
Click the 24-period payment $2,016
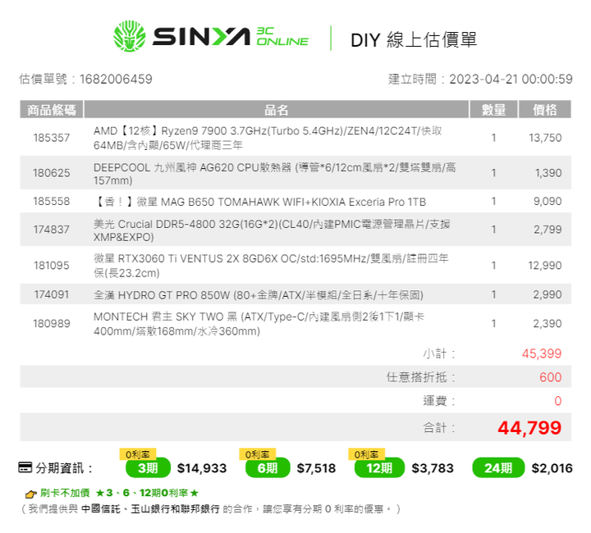[552, 468]
